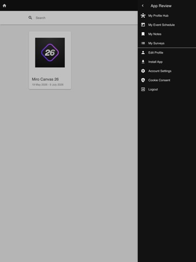Click the My Event Schedule calendar icon

pos(143,25)
